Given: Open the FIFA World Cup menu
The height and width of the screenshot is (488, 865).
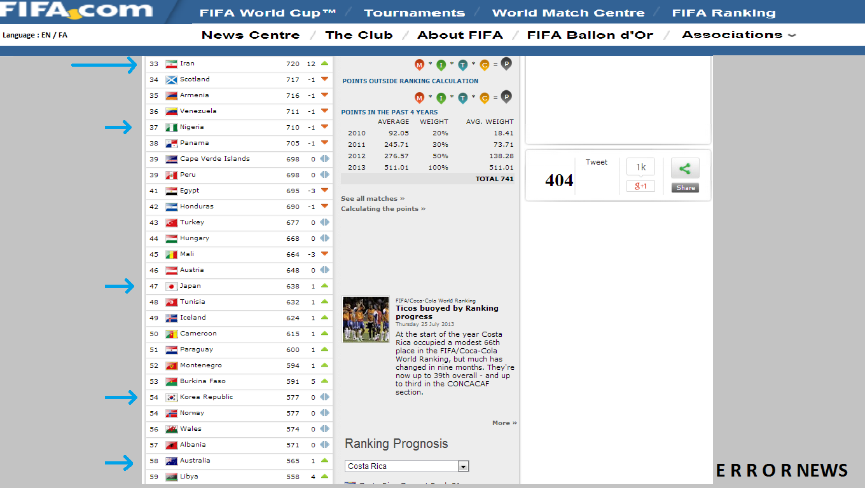Looking at the screenshot, I should 268,13.
